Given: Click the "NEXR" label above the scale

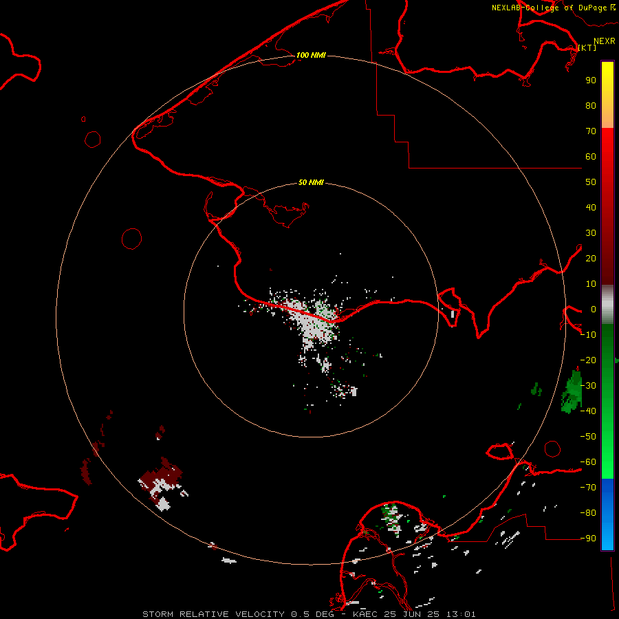Looking at the screenshot, I should (605, 41).
